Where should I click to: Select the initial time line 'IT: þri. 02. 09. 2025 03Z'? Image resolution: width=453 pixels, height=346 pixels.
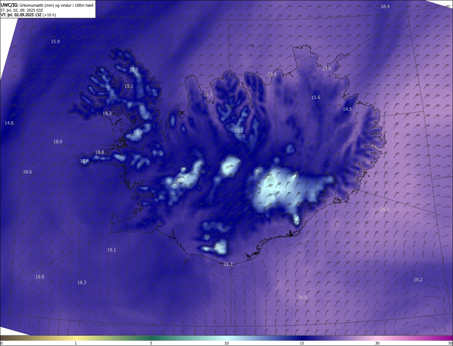click(22, 10)
